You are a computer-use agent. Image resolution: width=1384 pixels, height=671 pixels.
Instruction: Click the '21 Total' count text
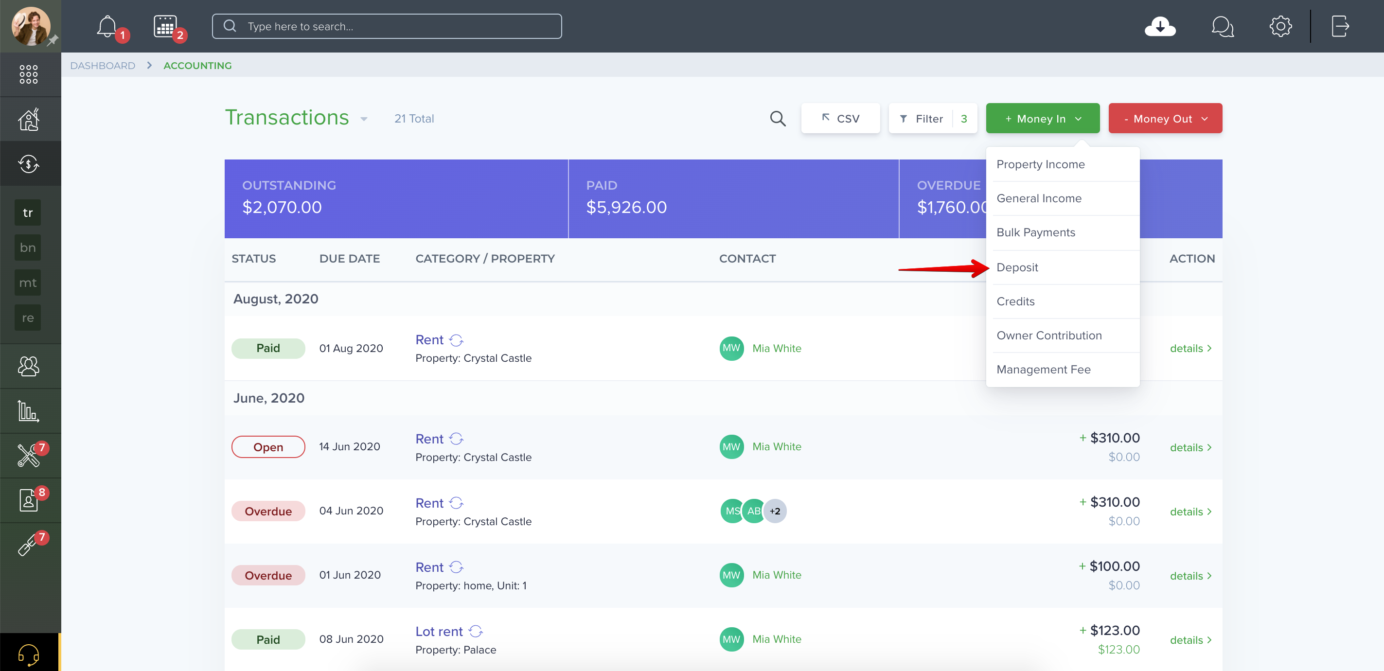click(x=414, y=119)
